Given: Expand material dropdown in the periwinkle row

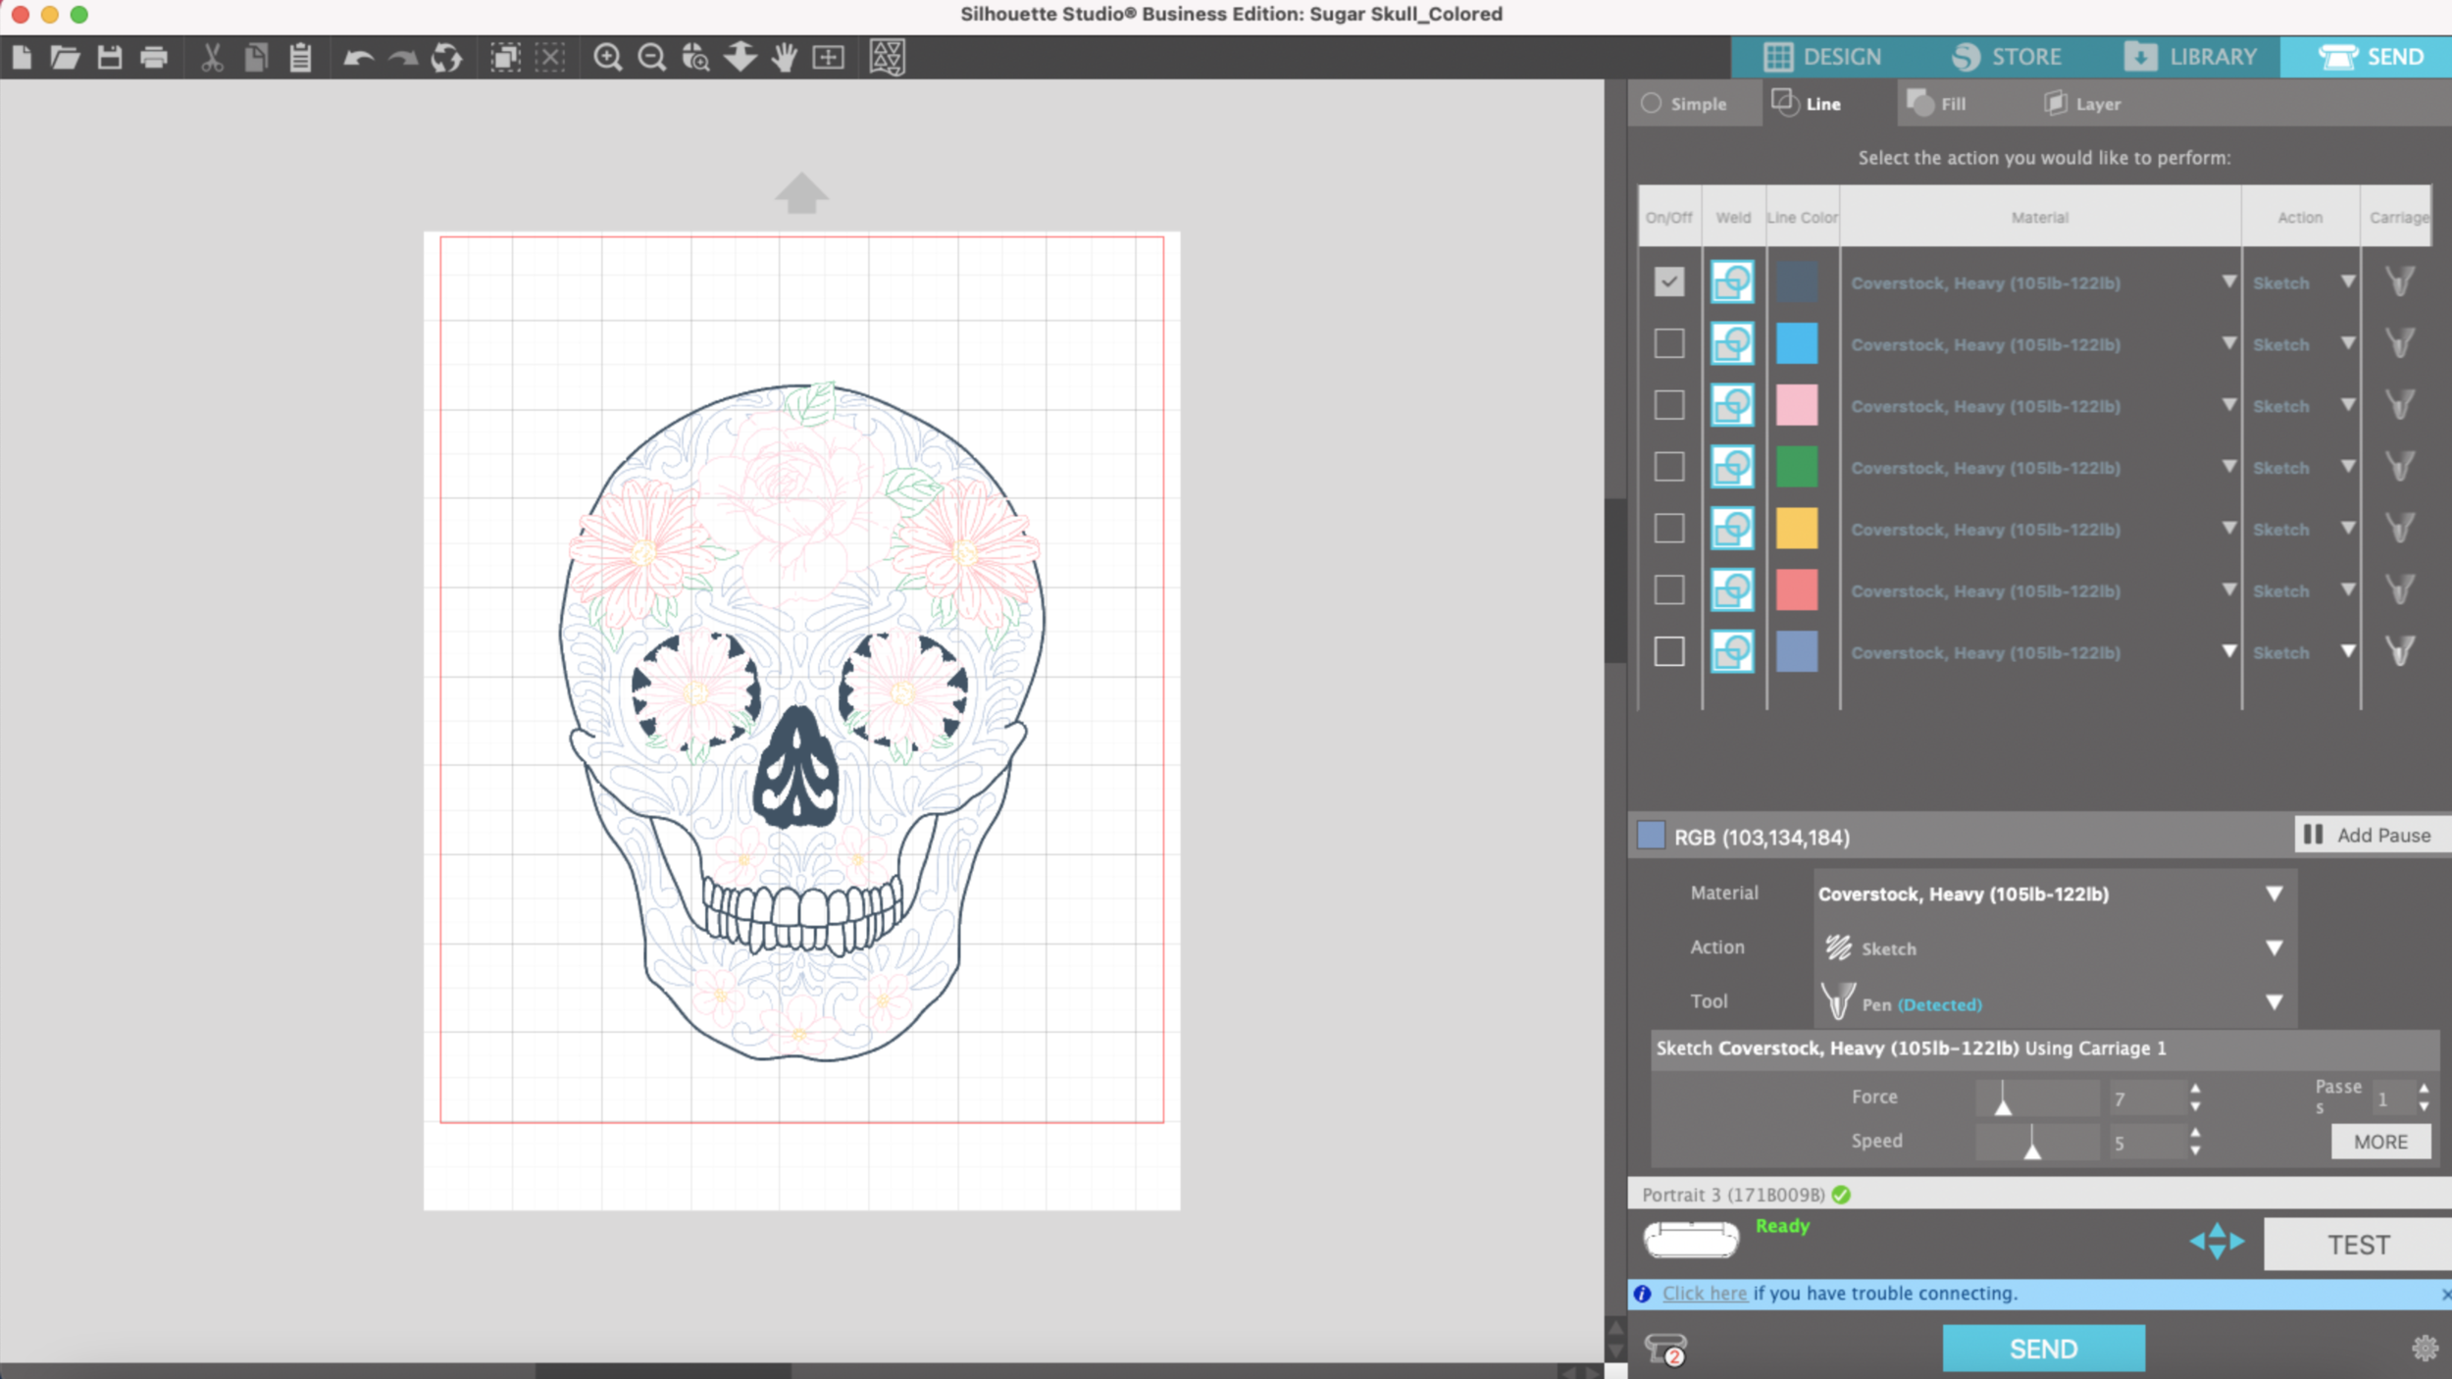Looking at the screenshot, I should [x=2229, y=651].
